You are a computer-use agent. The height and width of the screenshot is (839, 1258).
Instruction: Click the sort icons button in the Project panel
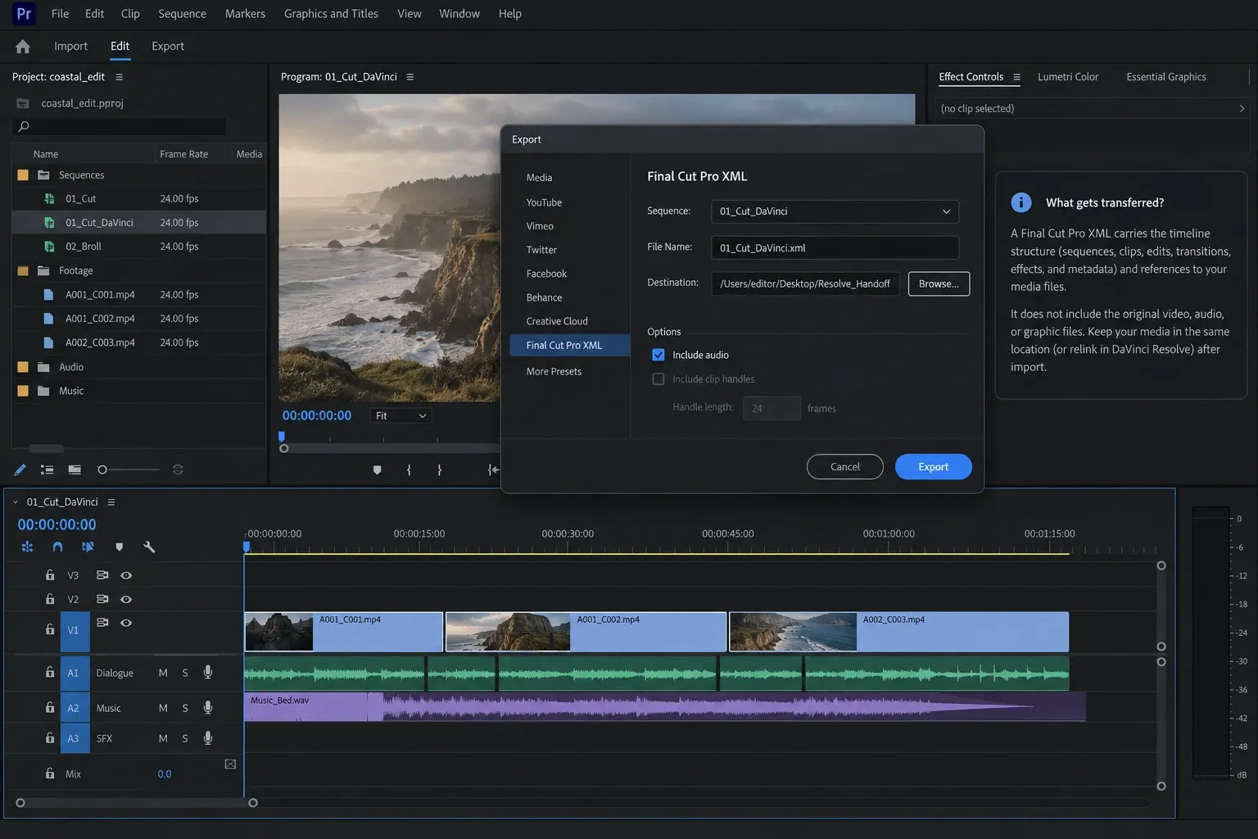(x=178, y=469)
